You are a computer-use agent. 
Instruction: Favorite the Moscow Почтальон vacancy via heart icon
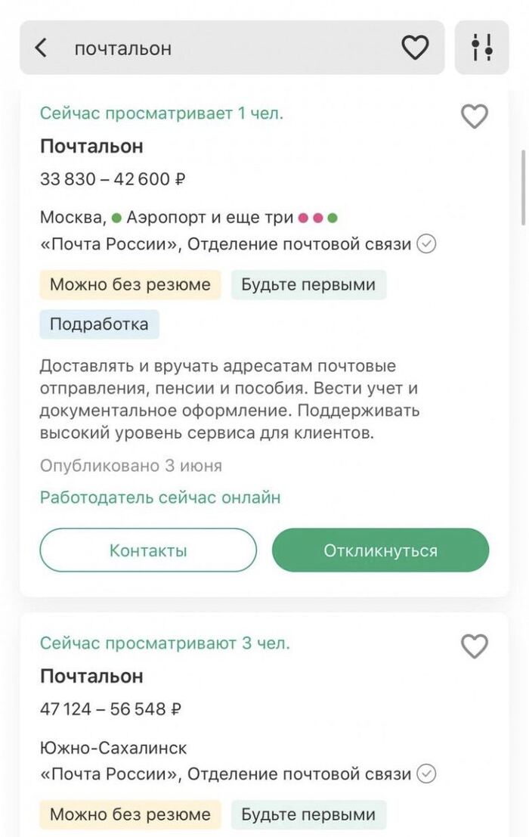click(475, 117)
